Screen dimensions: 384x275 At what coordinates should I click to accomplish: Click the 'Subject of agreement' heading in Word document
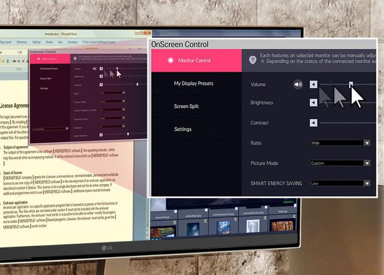16,147
